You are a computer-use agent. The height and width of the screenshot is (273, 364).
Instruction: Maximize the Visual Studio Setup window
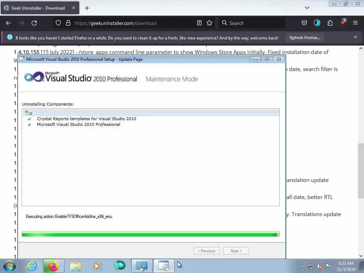point(267,59)
